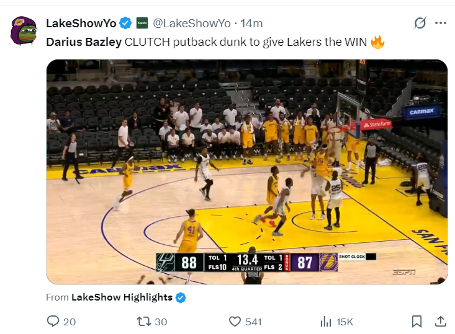Click the Grok explain-post icon
Viewport: 455px width, 334px height.
pos(420,23)
